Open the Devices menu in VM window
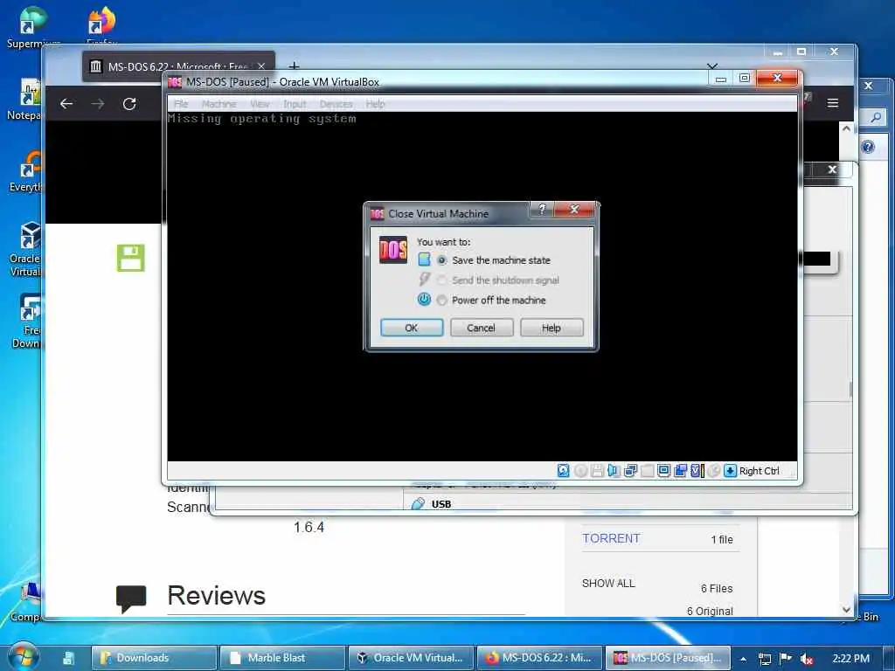The image size is (895, 671). coord(336,104)
